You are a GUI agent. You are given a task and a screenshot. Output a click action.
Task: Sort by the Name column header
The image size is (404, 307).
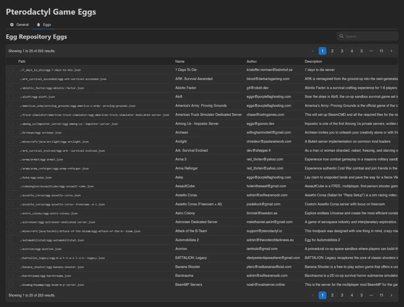coord(180,61)
